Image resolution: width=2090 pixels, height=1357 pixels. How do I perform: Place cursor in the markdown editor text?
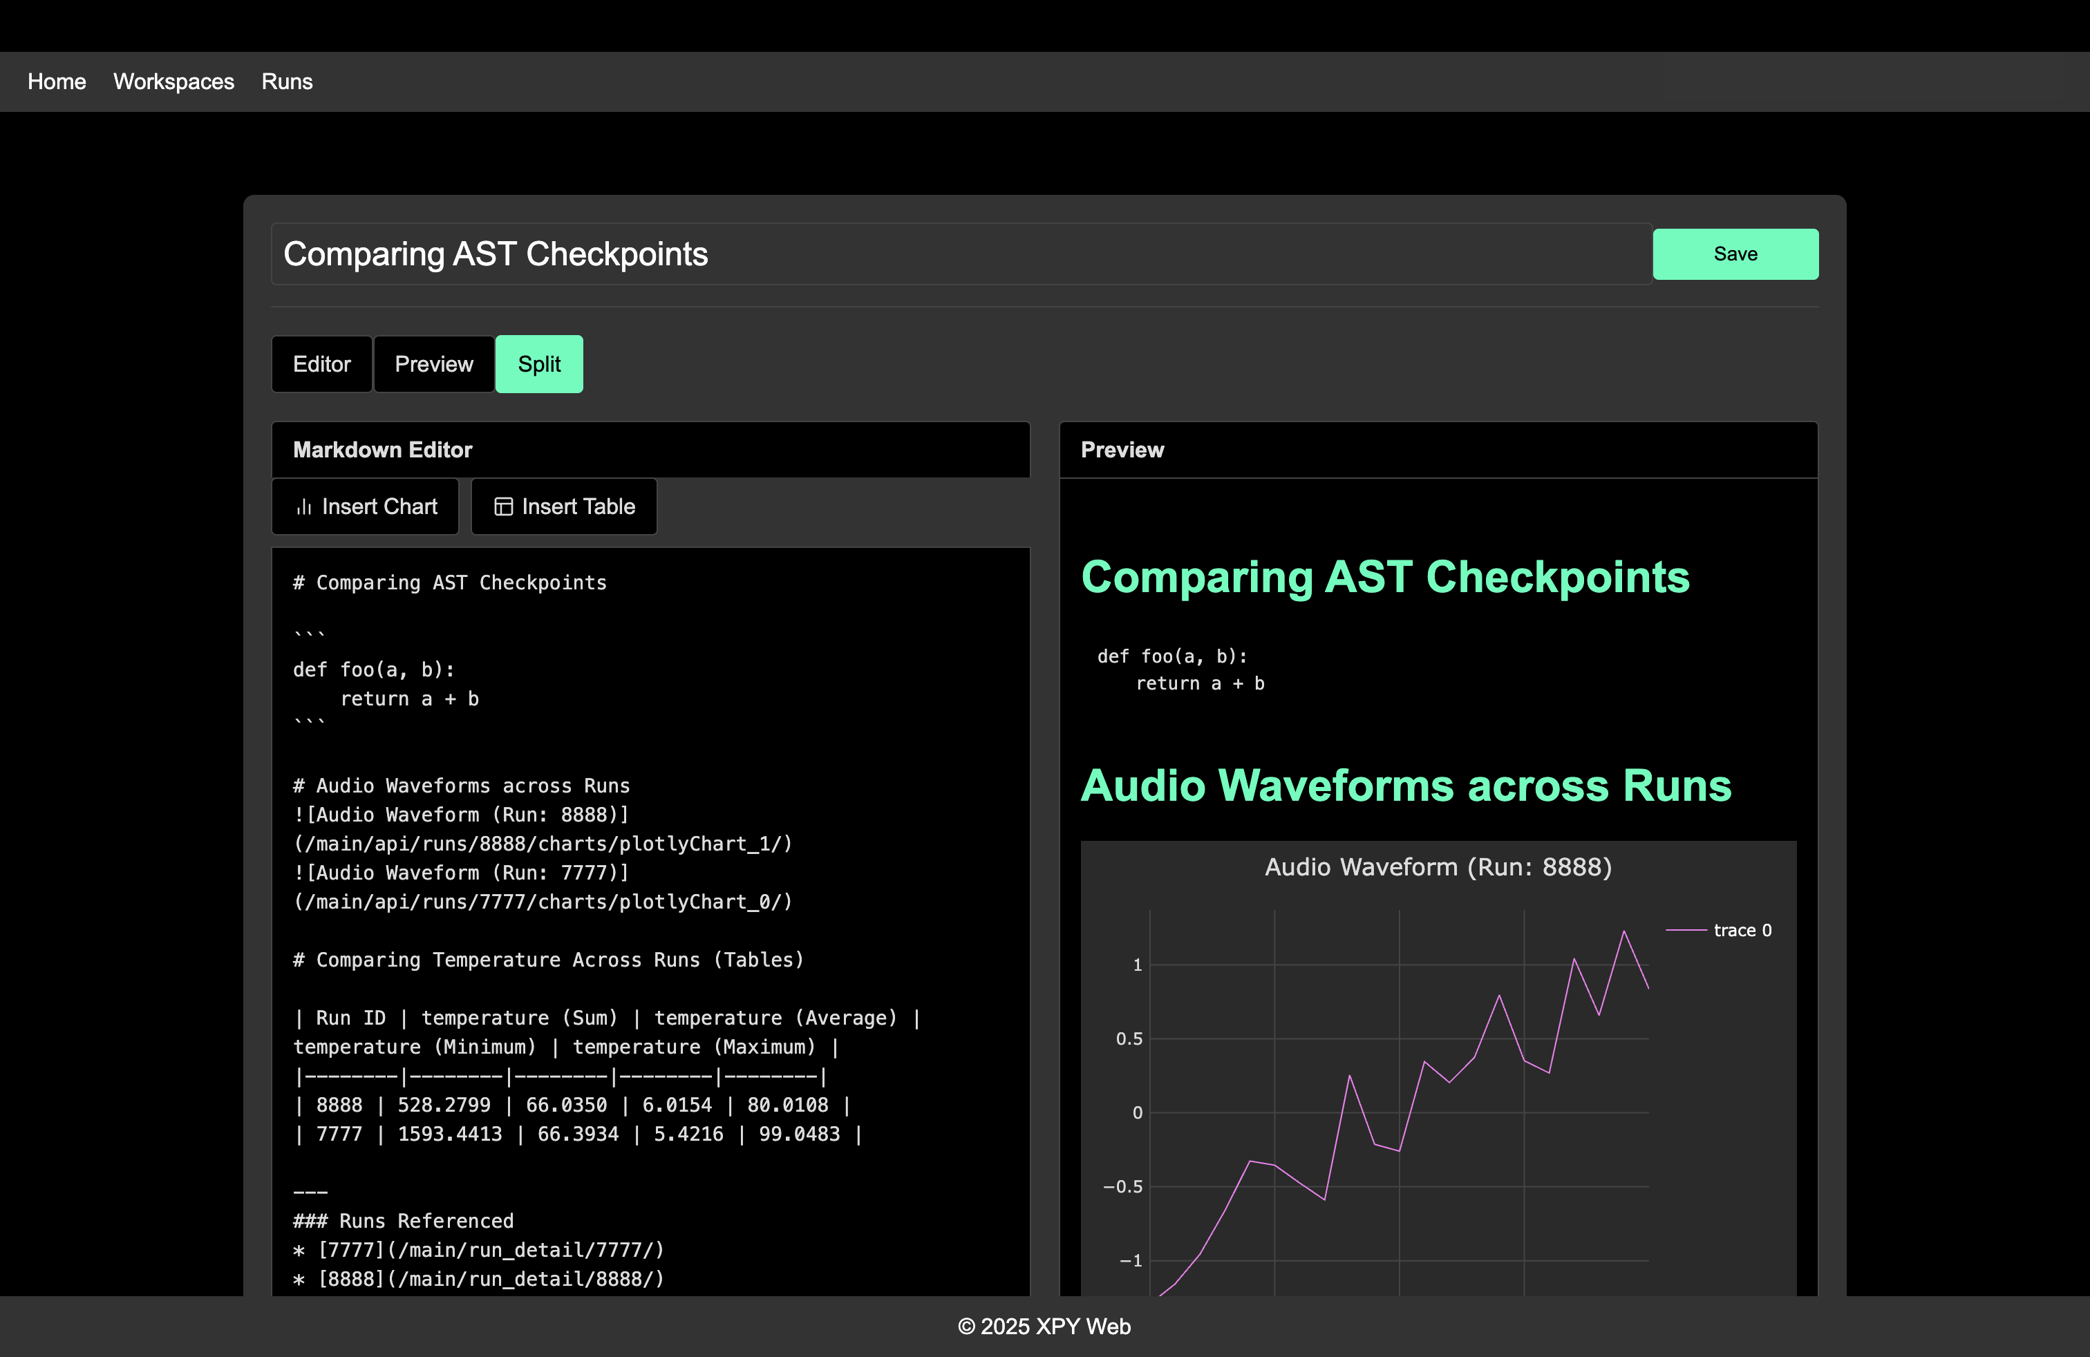[651, 922]
